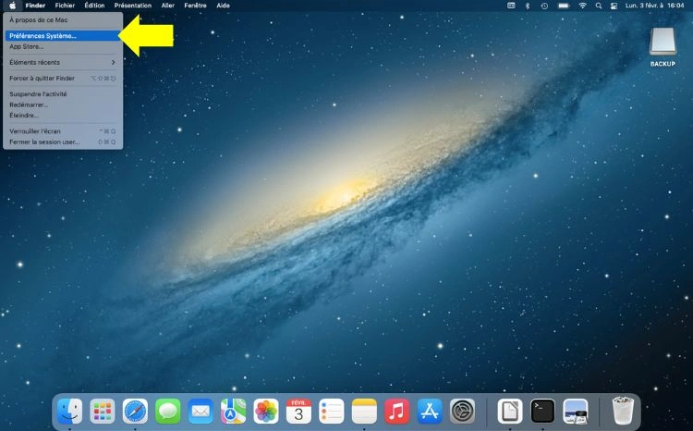Choose À propos de ce Mac
The width and height of the screenshot is (693, 431).
[32, 19]
